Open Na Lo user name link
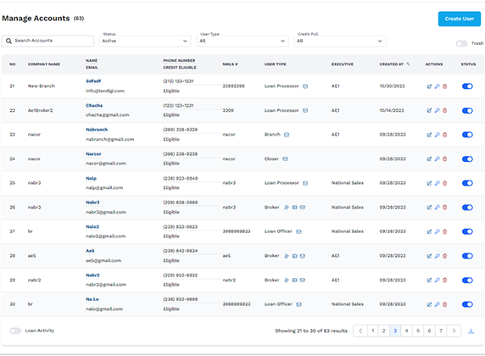This screenshot has width=485, height=356. (x=92, y=299)
